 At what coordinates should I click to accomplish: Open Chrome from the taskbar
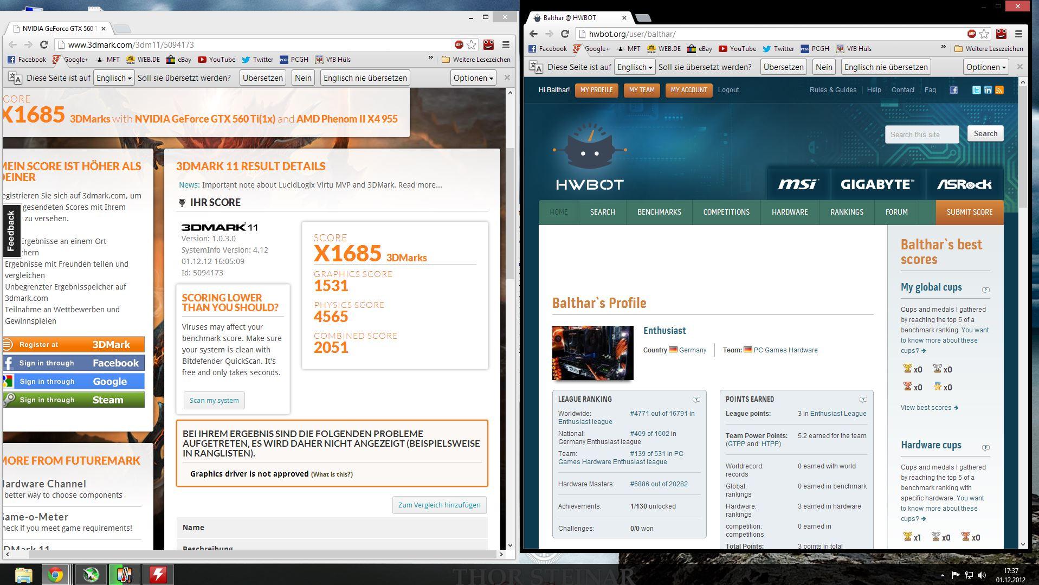(55, 575)
